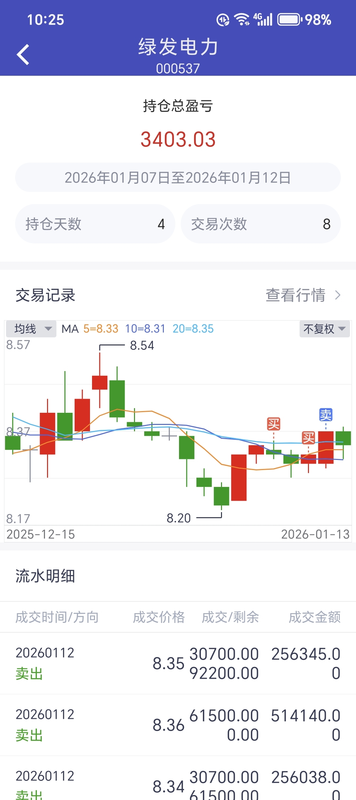Tap the 成交金额 column header
Viewport: 356px width, 800px height.
(314, 617)
